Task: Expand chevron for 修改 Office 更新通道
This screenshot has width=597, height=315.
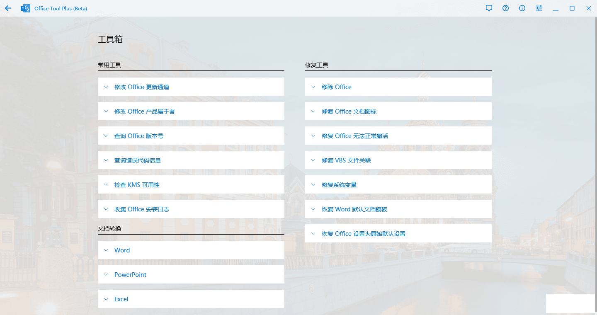Action: (x=106, y=87)
